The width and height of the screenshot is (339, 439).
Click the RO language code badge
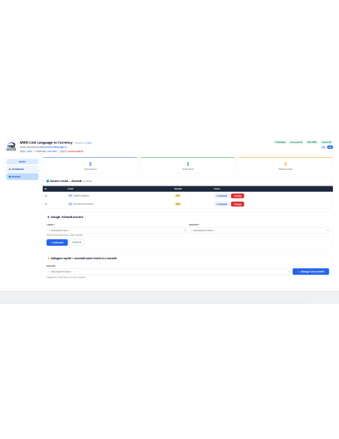[70, 204]
